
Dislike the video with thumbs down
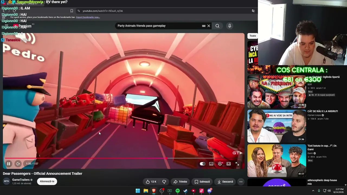[x=164, y=182]
